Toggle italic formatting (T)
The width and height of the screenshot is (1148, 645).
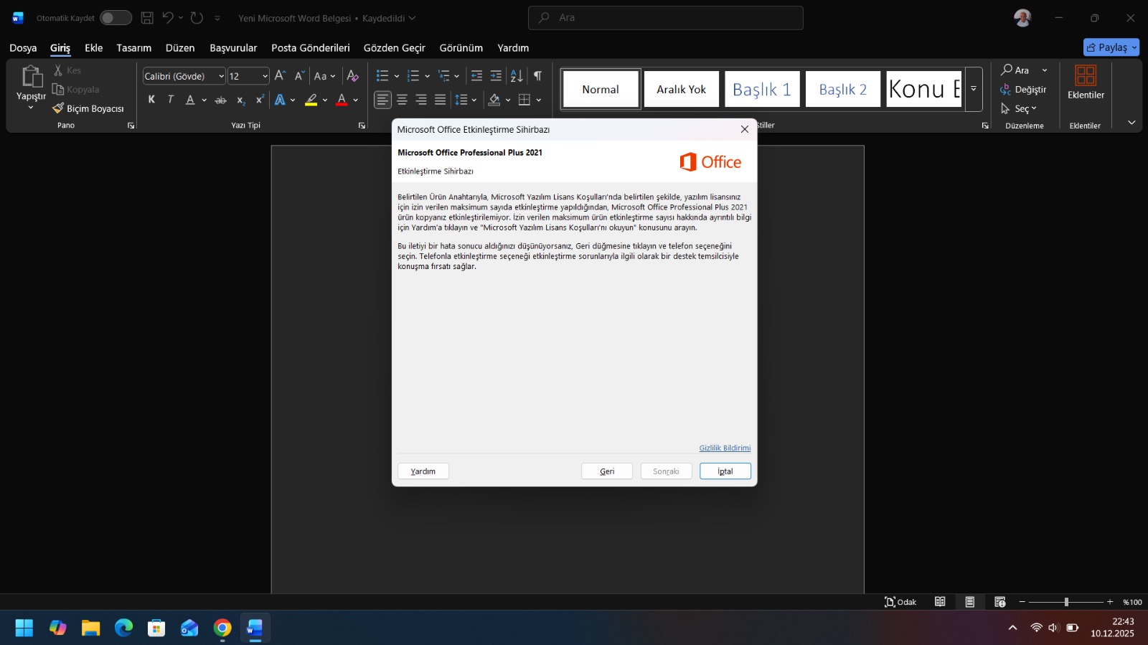click(170, 100)
